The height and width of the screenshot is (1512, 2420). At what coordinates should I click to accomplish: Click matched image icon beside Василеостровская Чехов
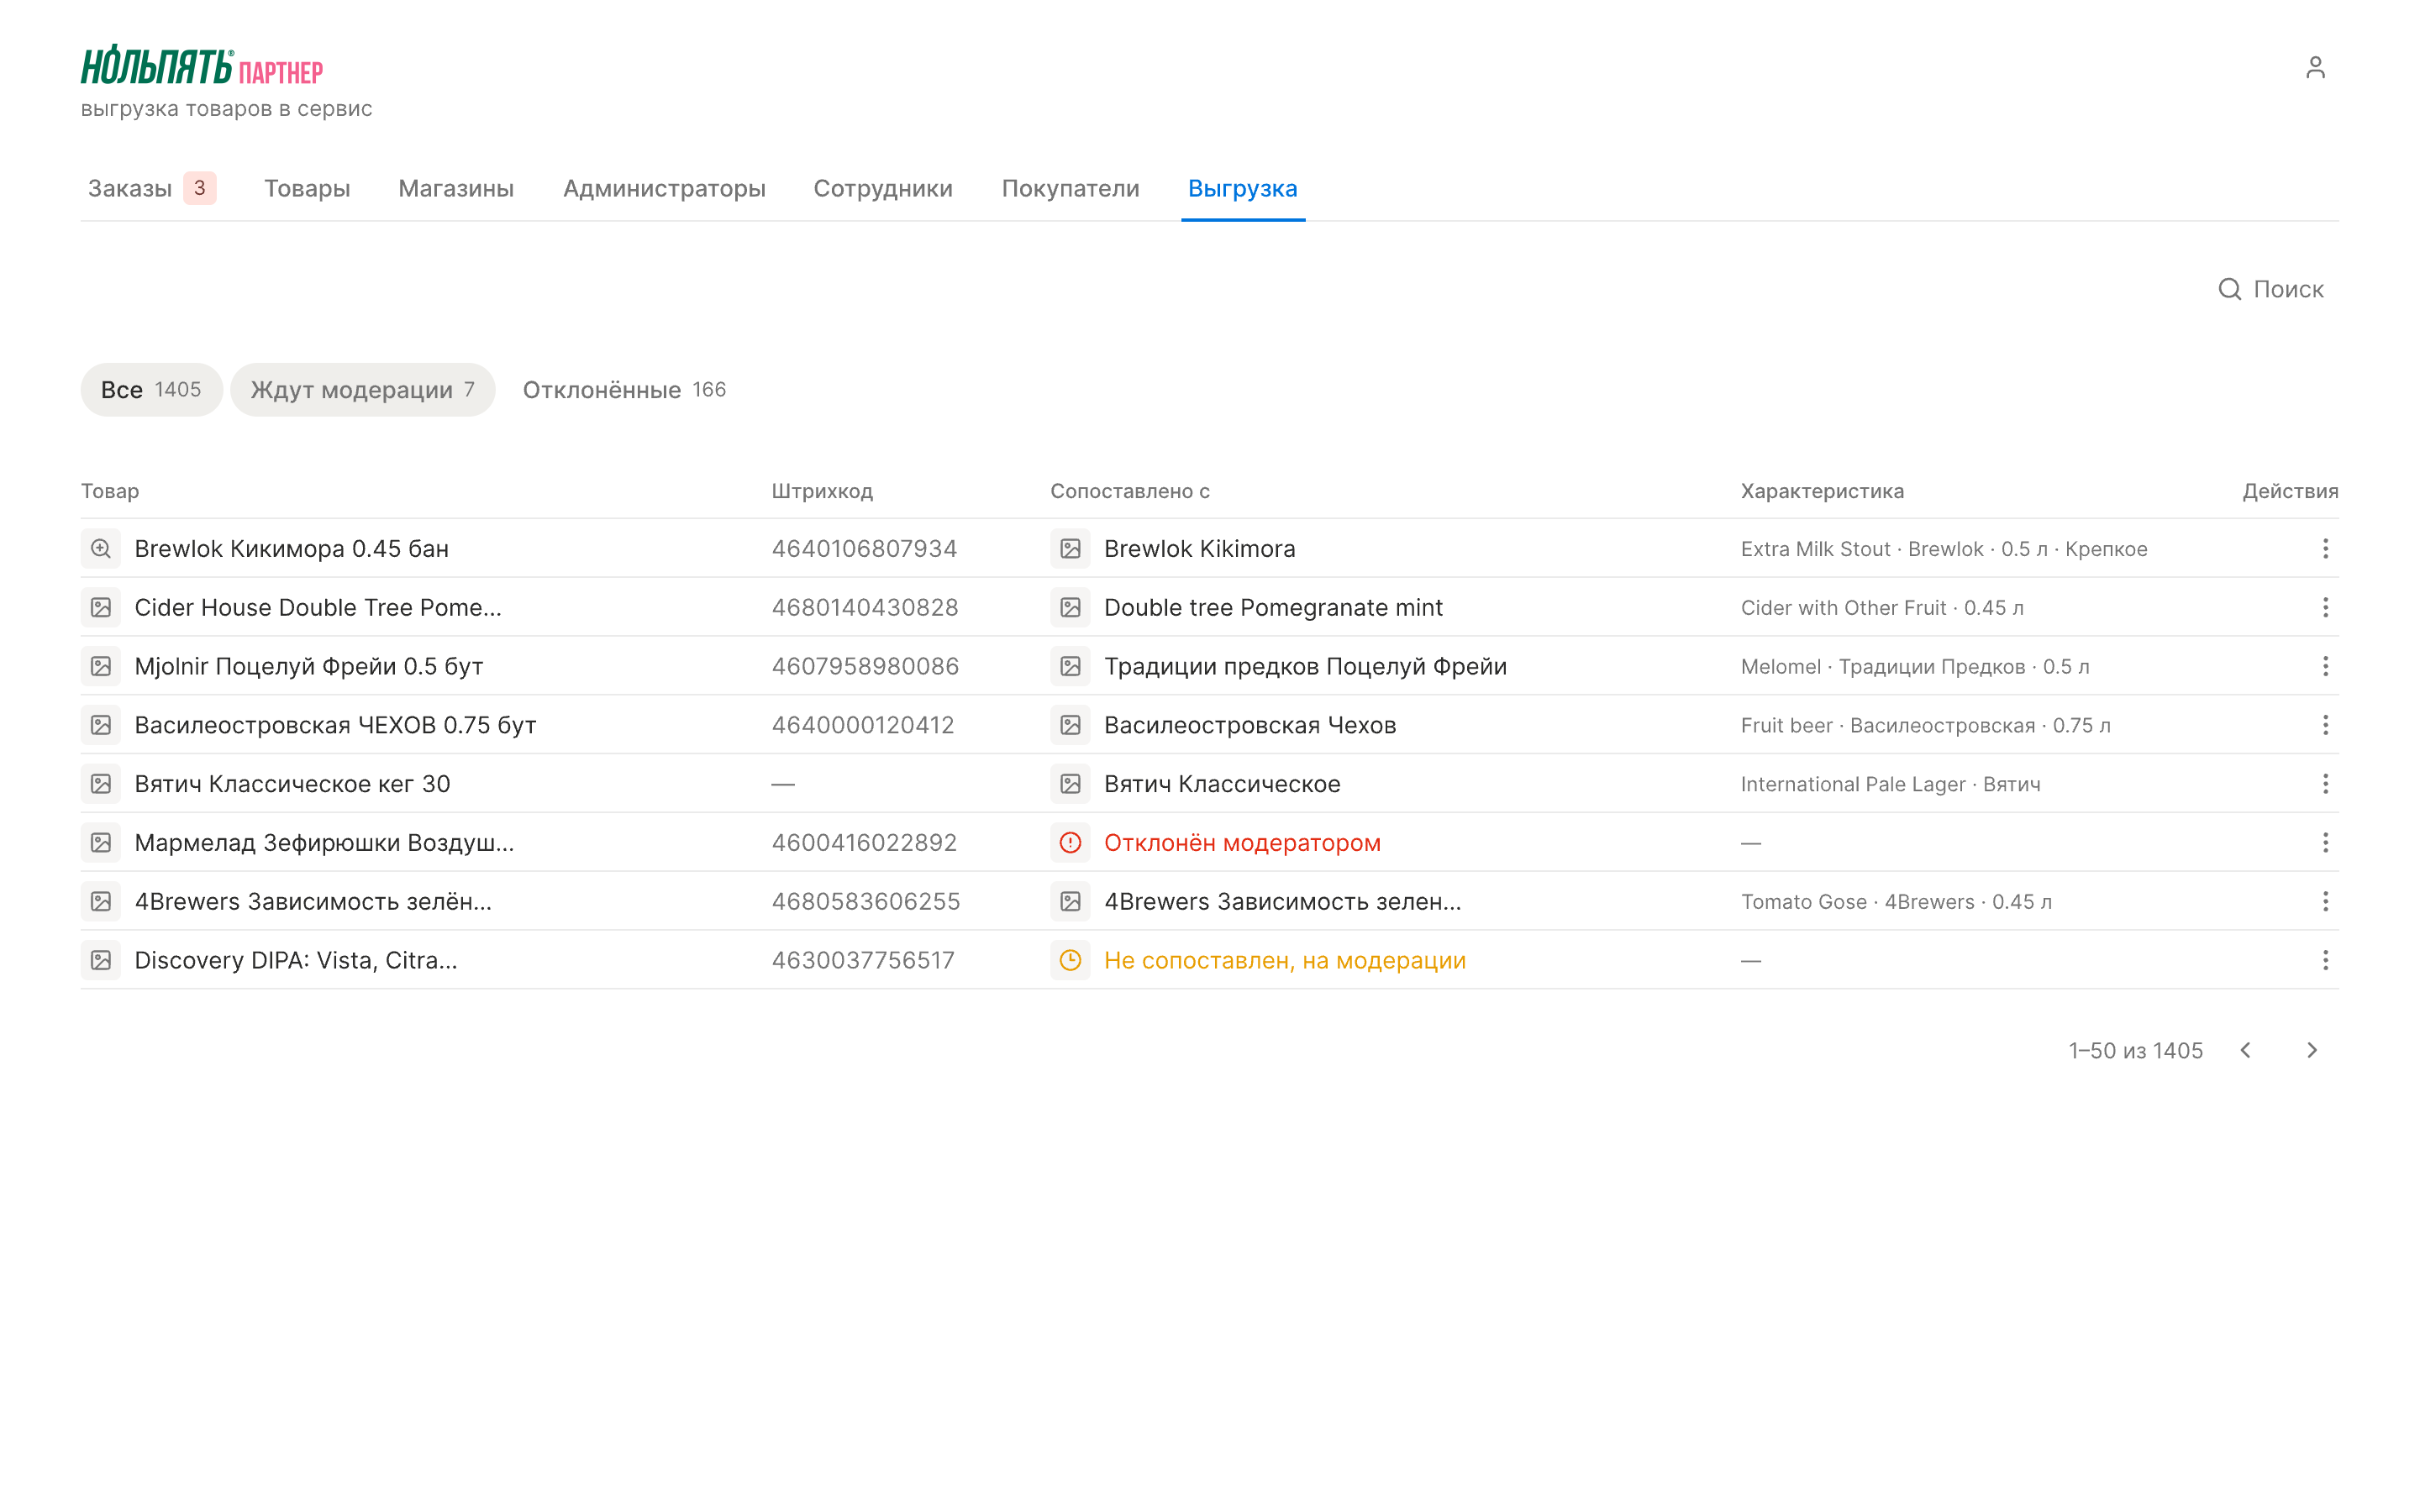point(1070,725)
